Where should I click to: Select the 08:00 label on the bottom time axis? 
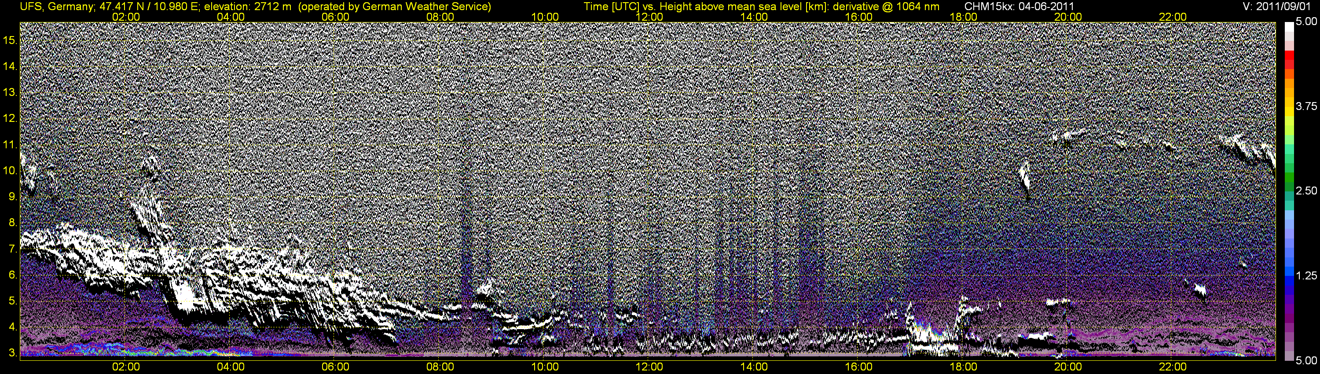click(440, 367)
